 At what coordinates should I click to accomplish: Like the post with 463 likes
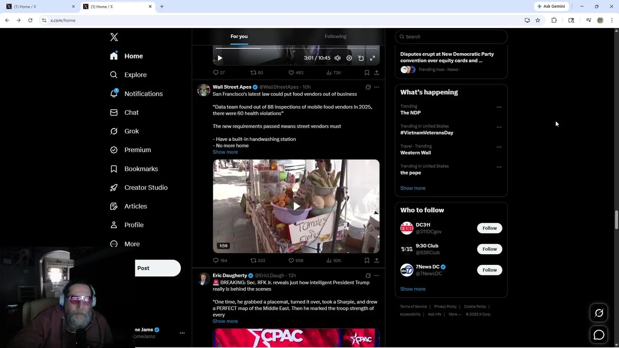click(x=295, y=72)
